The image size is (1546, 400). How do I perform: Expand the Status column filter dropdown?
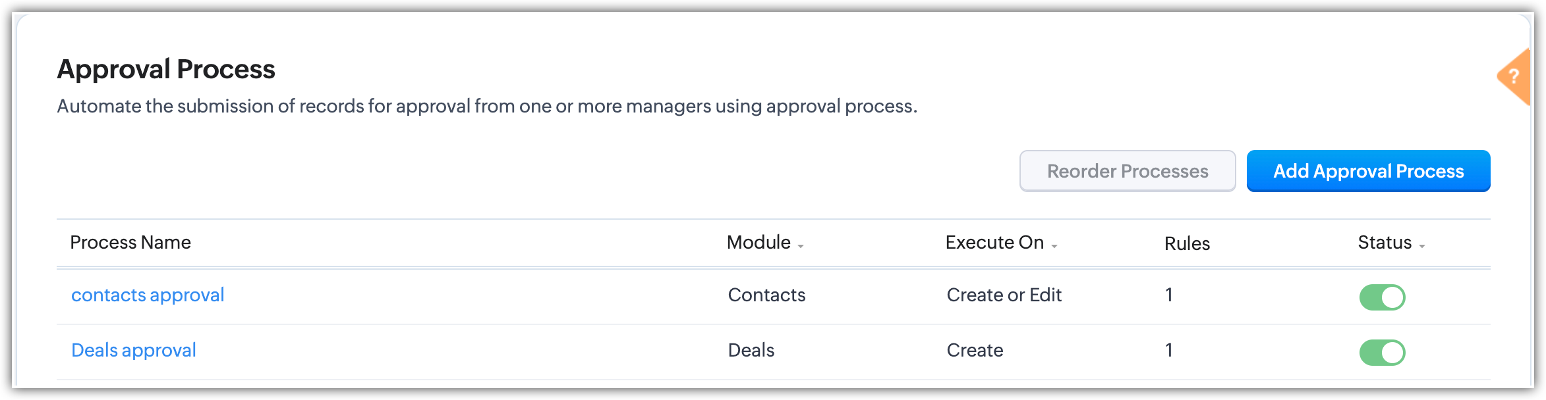pyautogui.click(x=1421, y=245)
